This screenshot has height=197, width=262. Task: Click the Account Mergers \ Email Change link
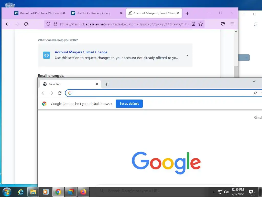pos(81,52)
